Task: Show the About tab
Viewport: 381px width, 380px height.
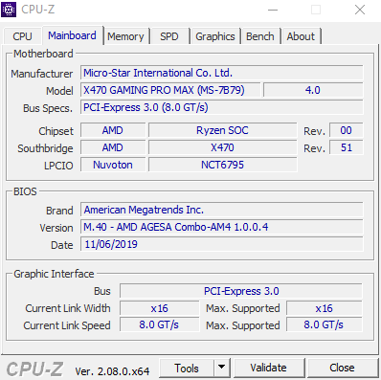Action: 301,36
